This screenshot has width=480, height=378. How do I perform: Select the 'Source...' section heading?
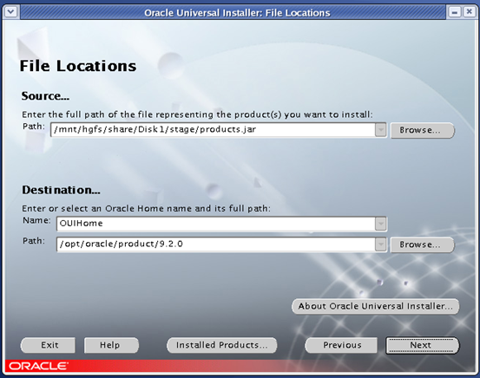click(45, 96)
